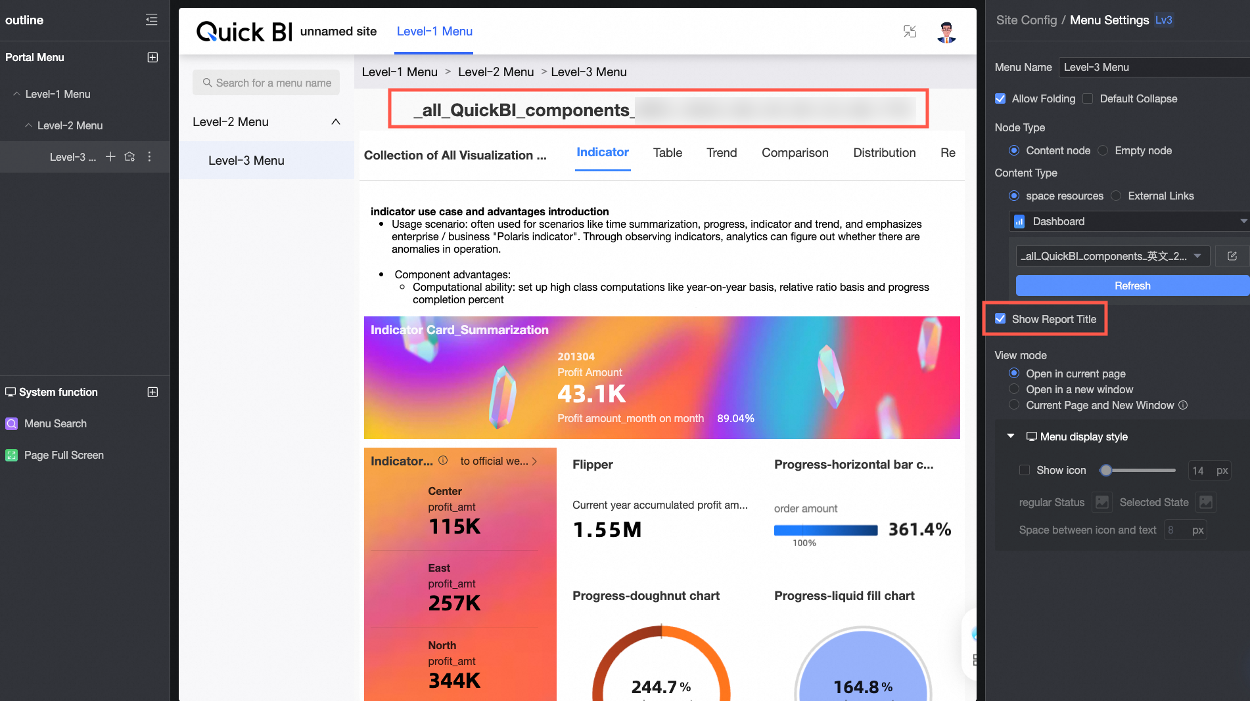This screenshot has width=1250, height=701.
Task: Click the icon size slider handle
Action: 1106,470
